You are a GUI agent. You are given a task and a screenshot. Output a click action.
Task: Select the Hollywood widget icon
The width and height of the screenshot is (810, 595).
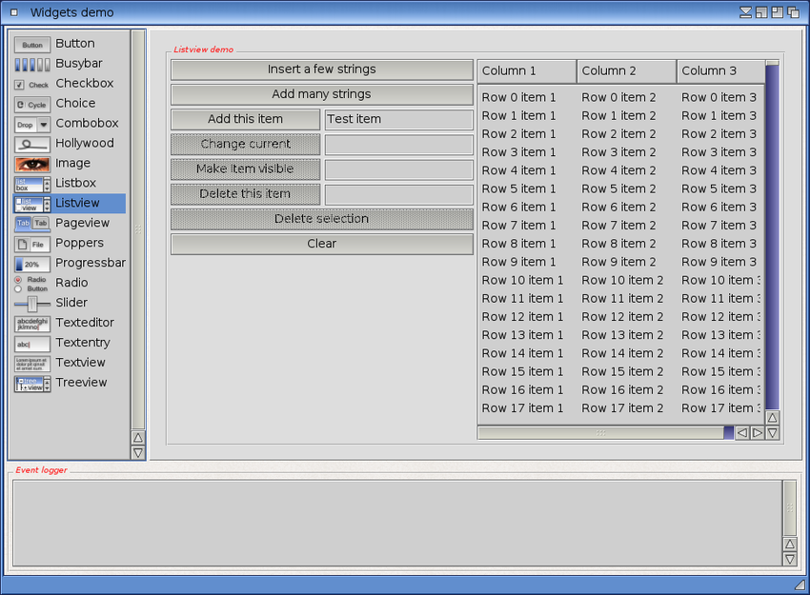[x=32, y=144]
